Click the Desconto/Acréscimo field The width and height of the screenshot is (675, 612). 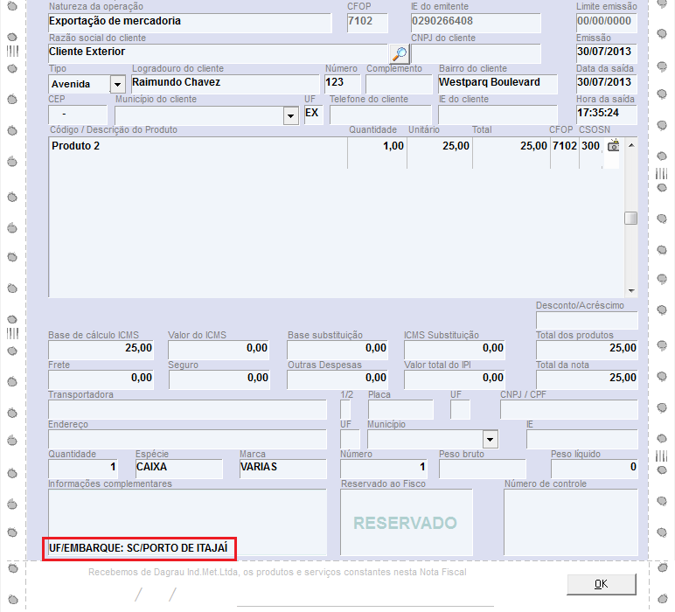(x=586, y=319)
